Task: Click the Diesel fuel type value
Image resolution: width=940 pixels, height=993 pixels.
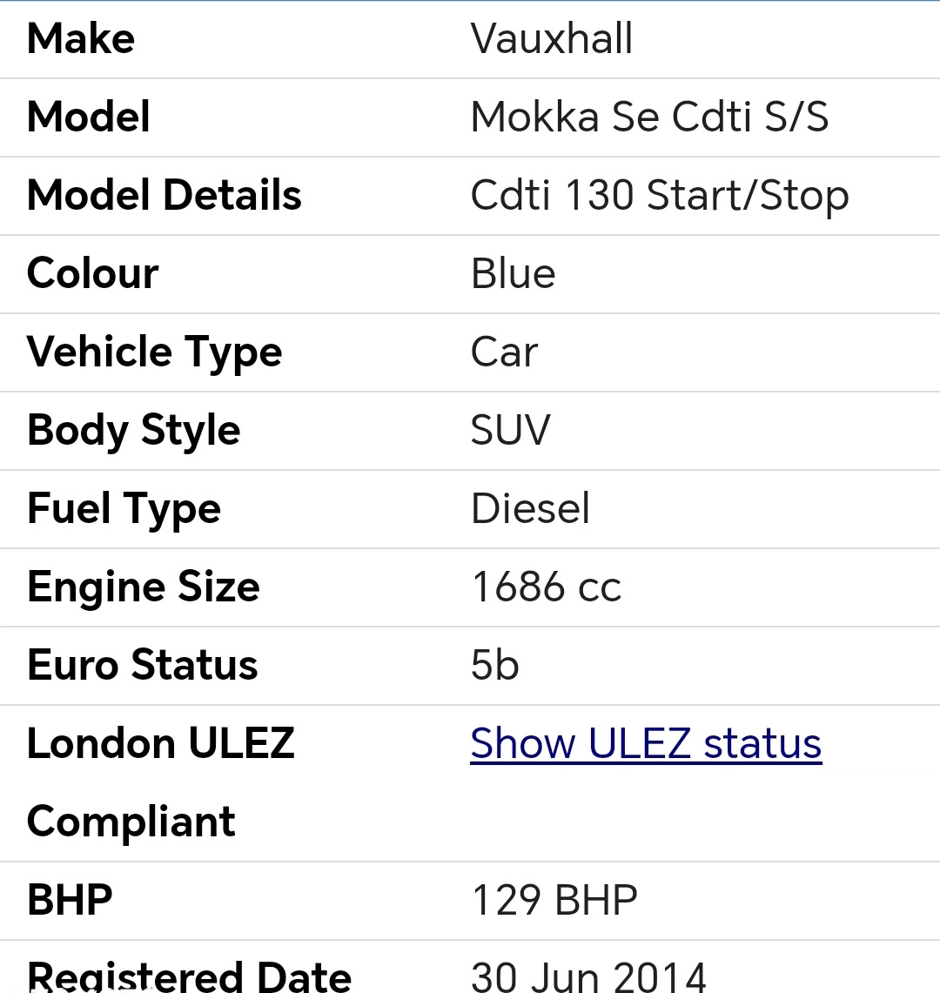Action: point(530,509)
